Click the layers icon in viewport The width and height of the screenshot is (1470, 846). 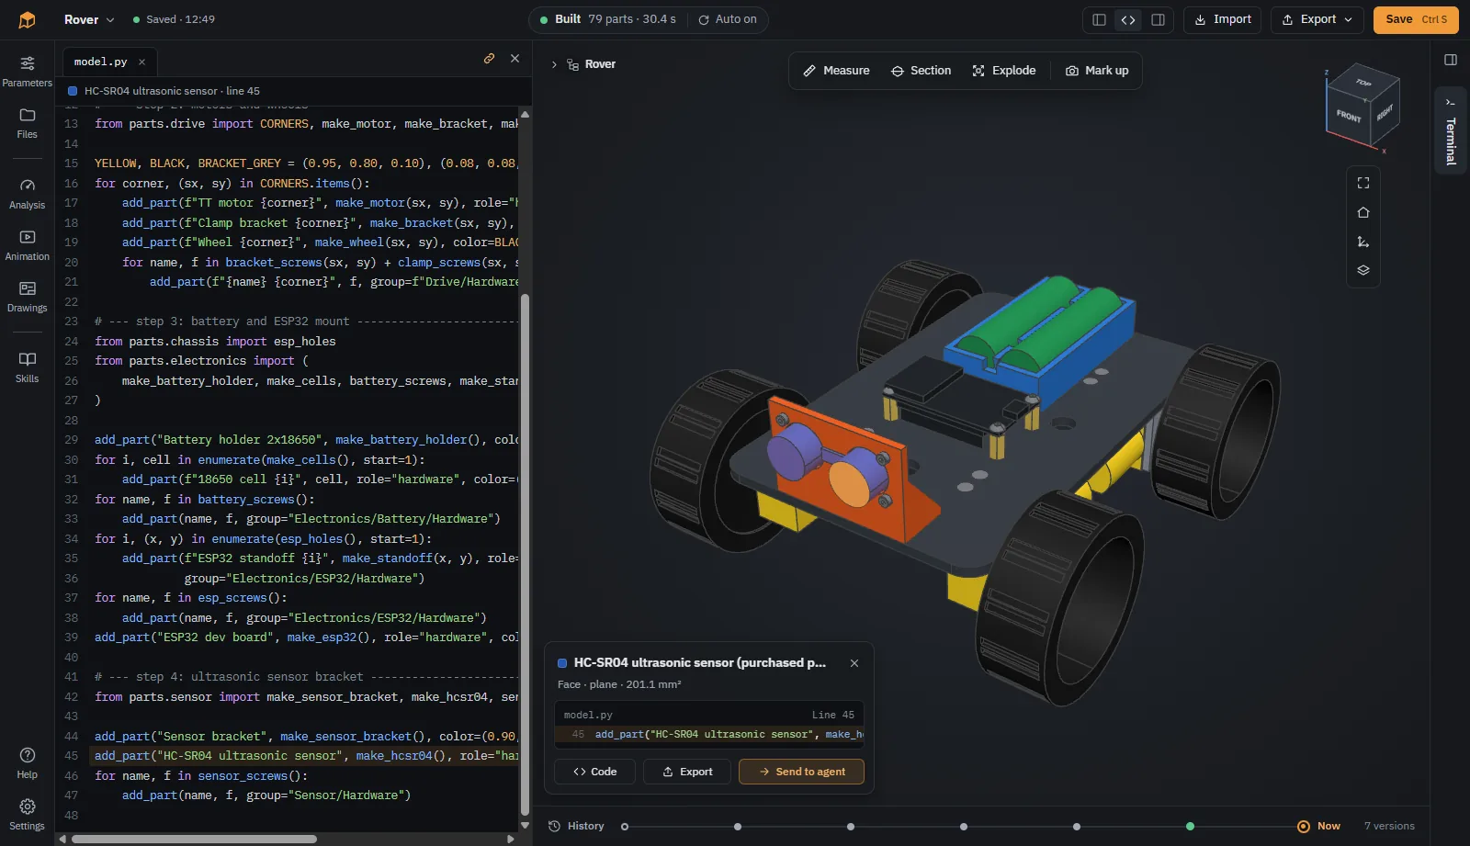tap(1363, 270)
